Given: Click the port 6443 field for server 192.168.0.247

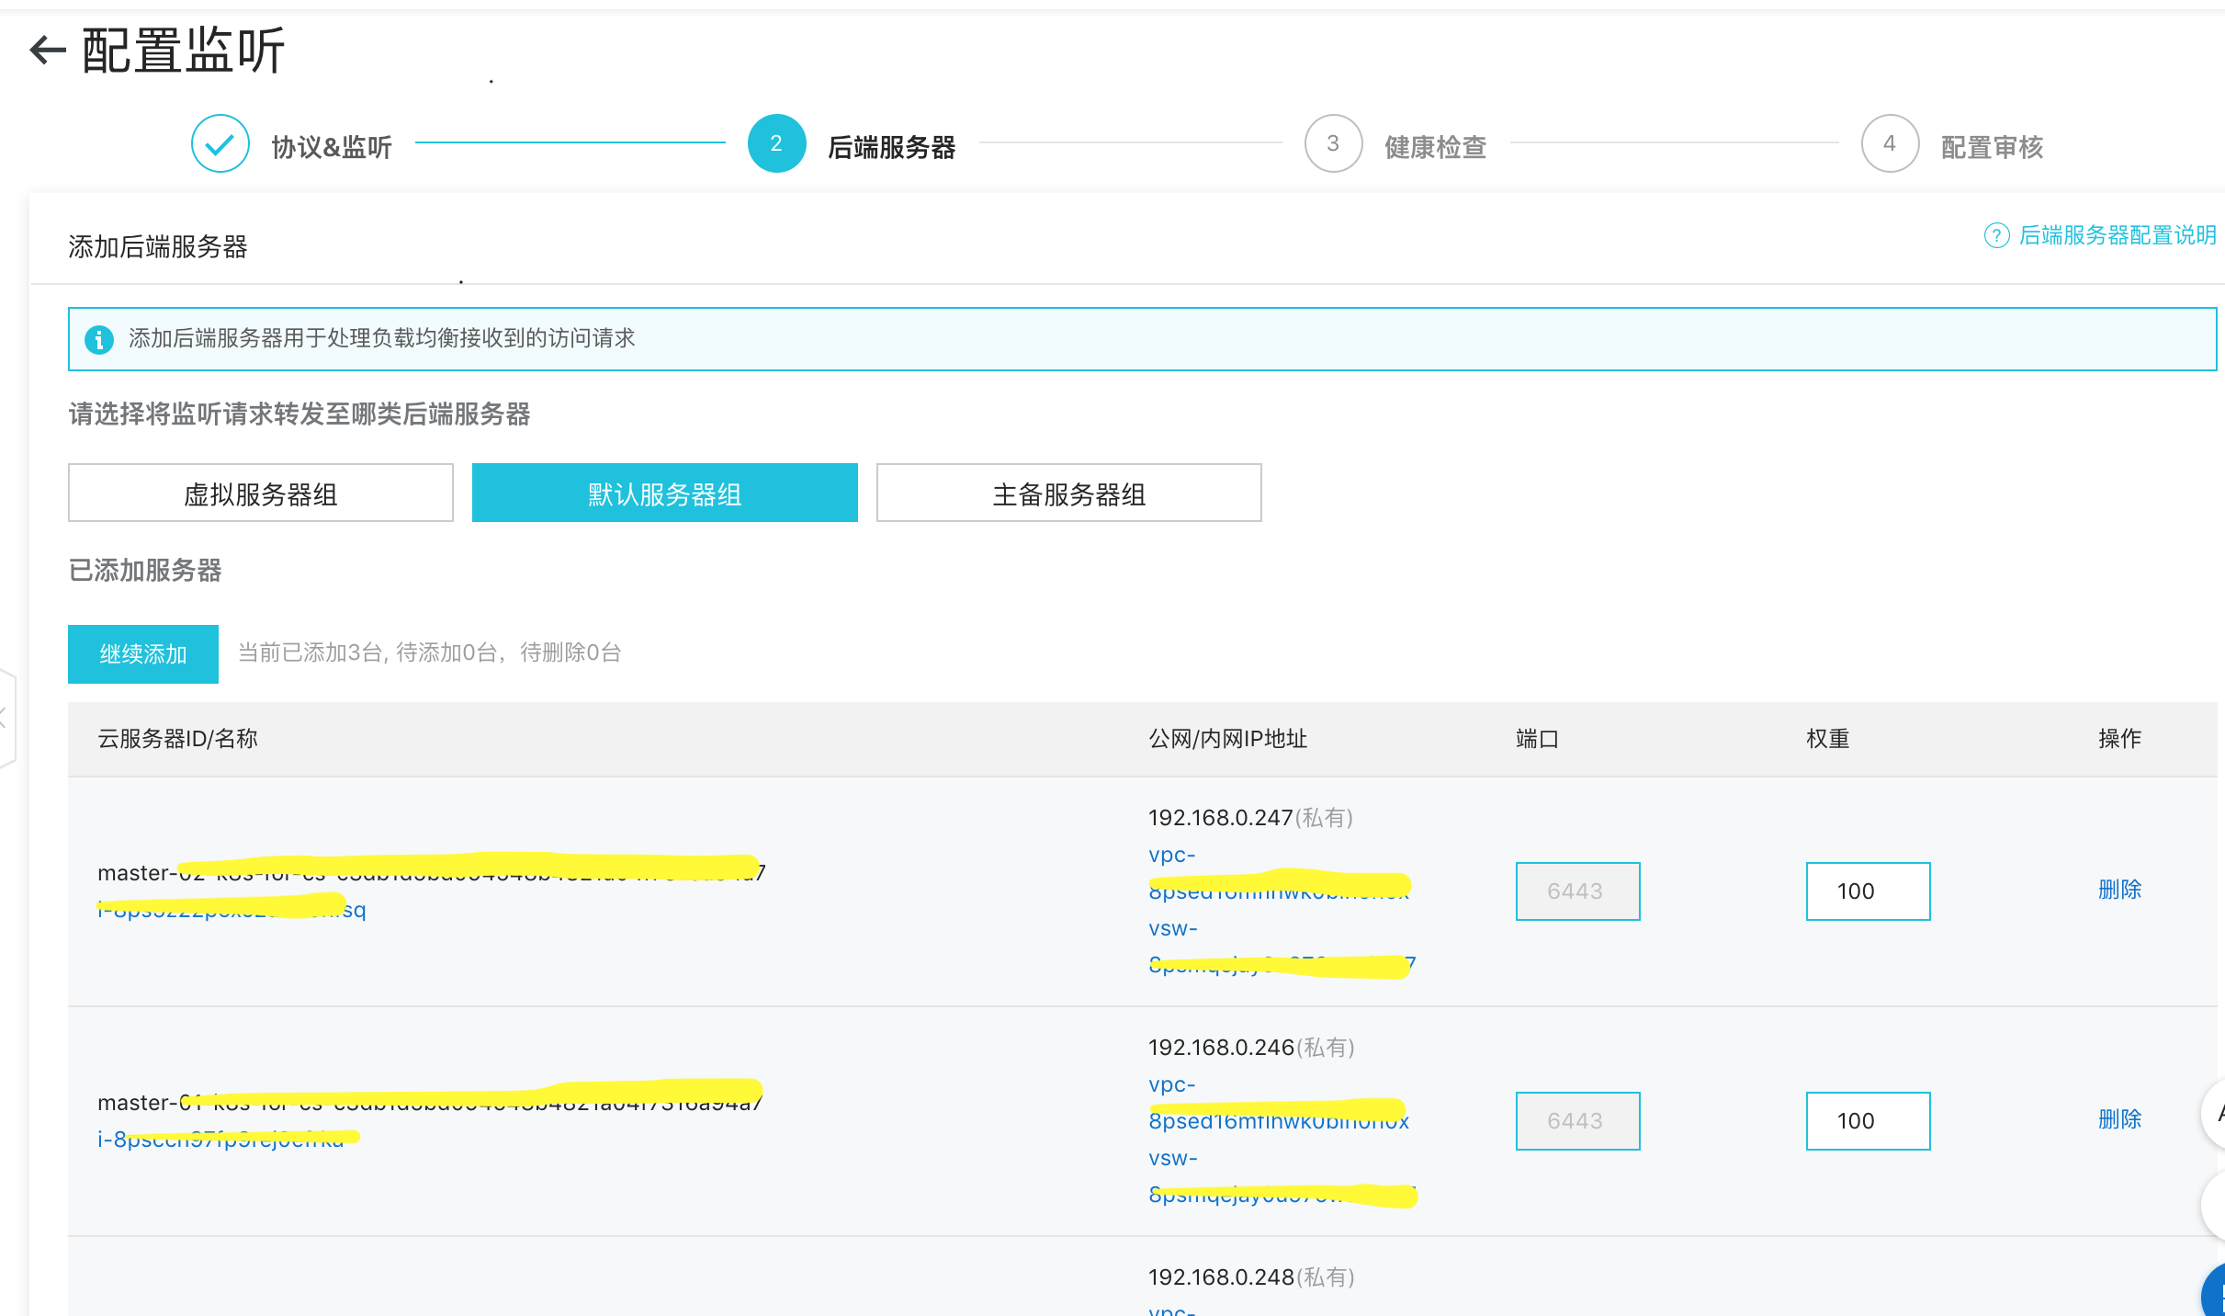Looking at the screenshot, I should 1577,891.
